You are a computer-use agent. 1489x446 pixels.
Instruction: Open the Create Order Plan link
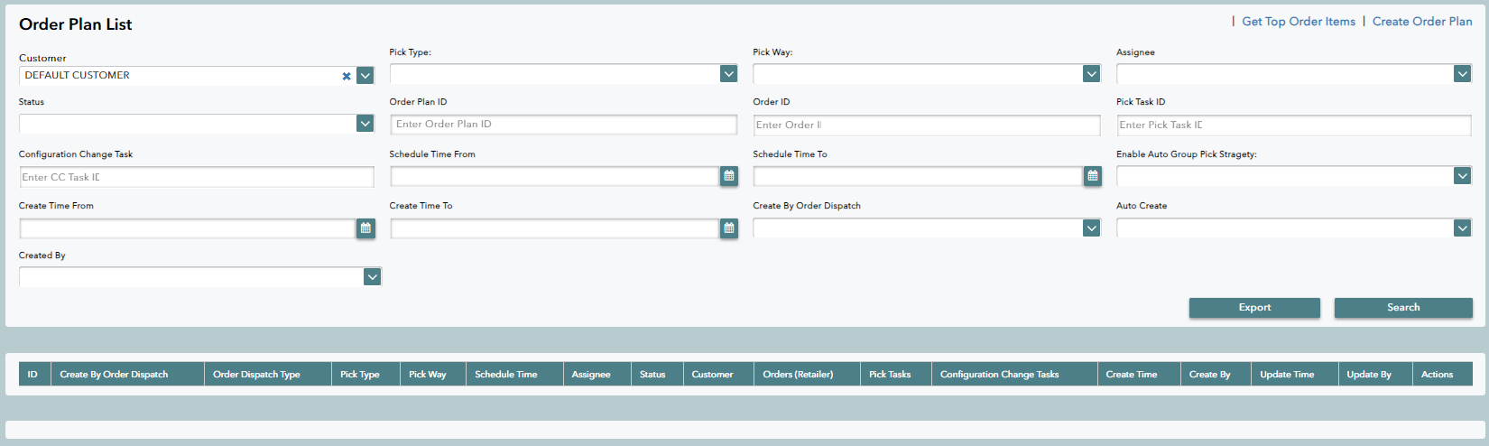point(1422,22)
